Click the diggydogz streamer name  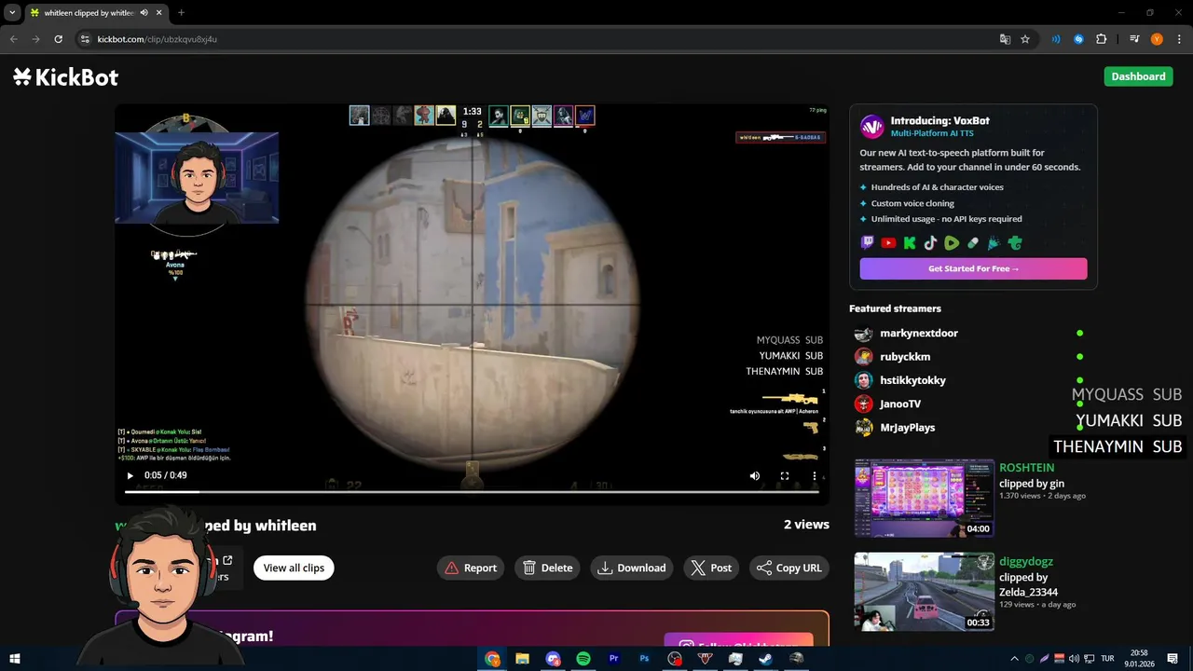[x=1025, y=562]
